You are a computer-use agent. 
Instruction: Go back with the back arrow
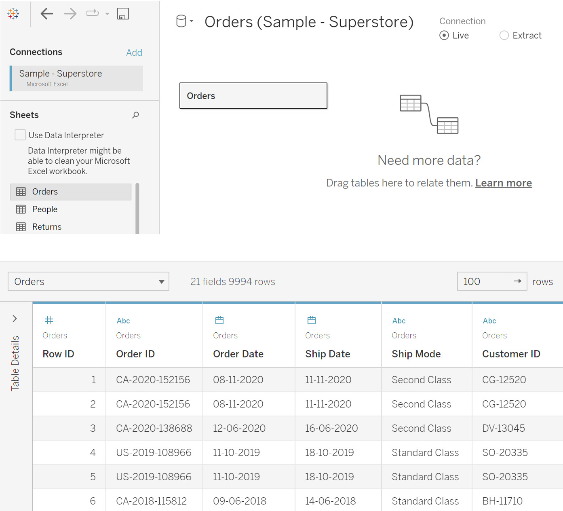(47, 14)
